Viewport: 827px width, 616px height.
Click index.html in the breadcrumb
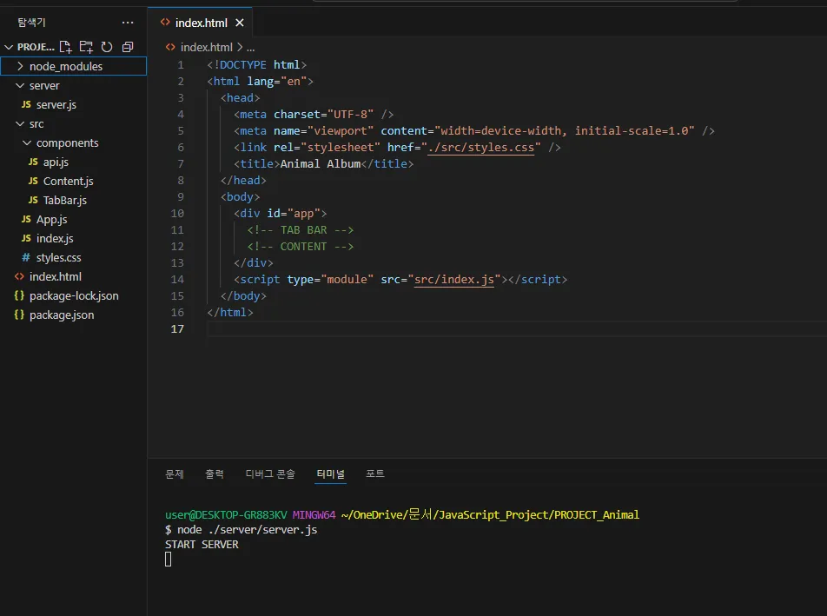coord(206,47)
